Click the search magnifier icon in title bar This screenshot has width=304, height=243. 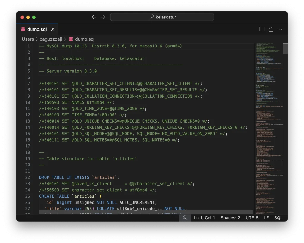click(152, 17)
